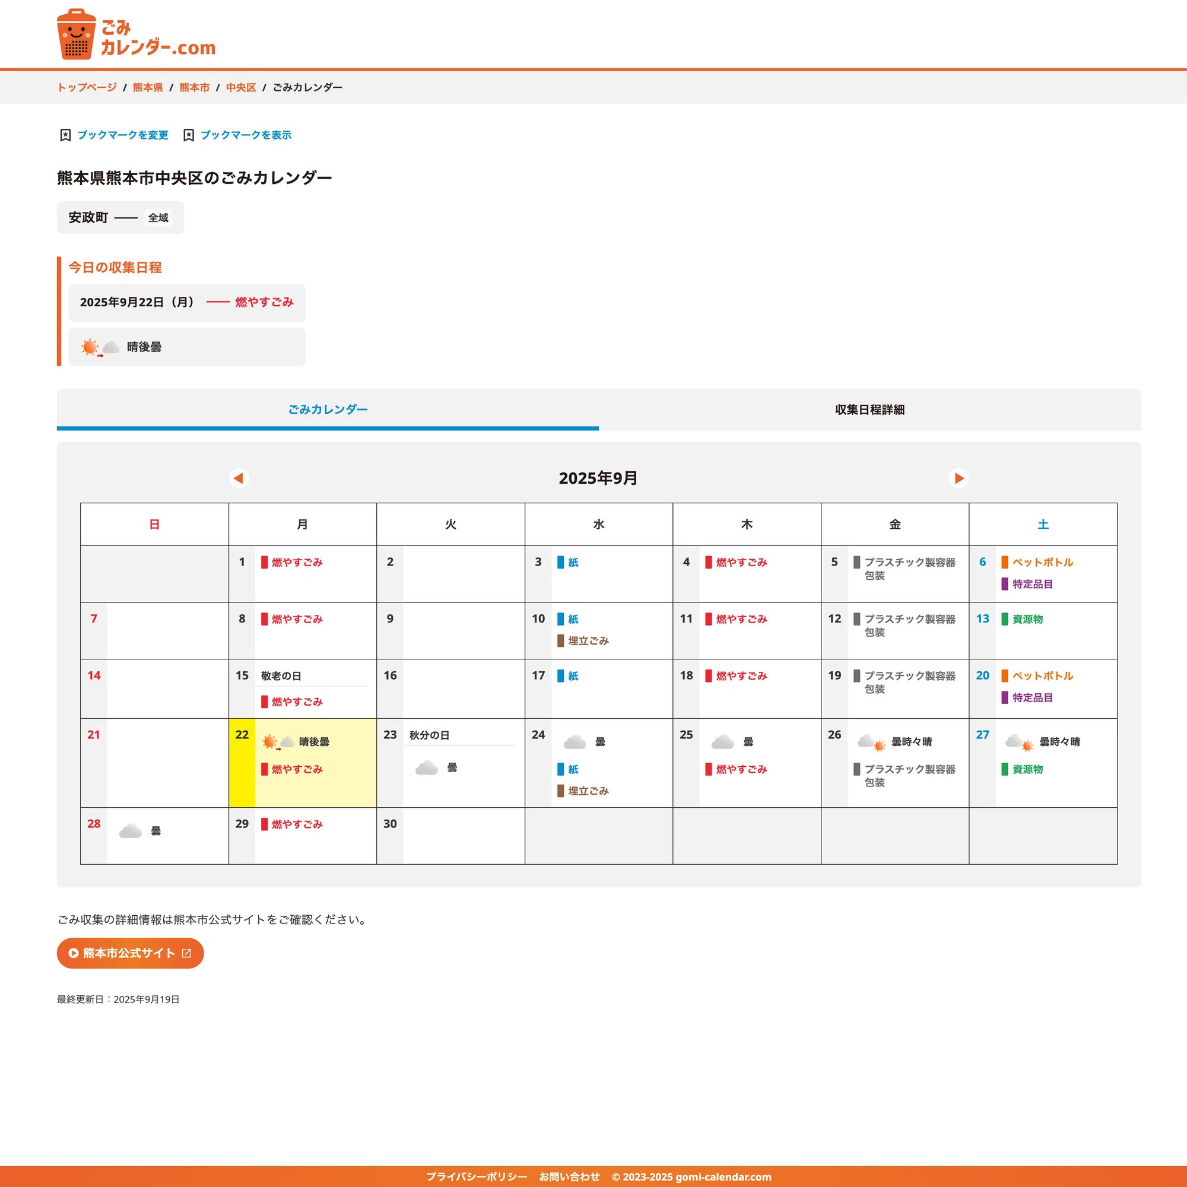Click 埋立ごみ on September 10
Viewport: 1187px width, 1187px height.
(x=588, y=641)
